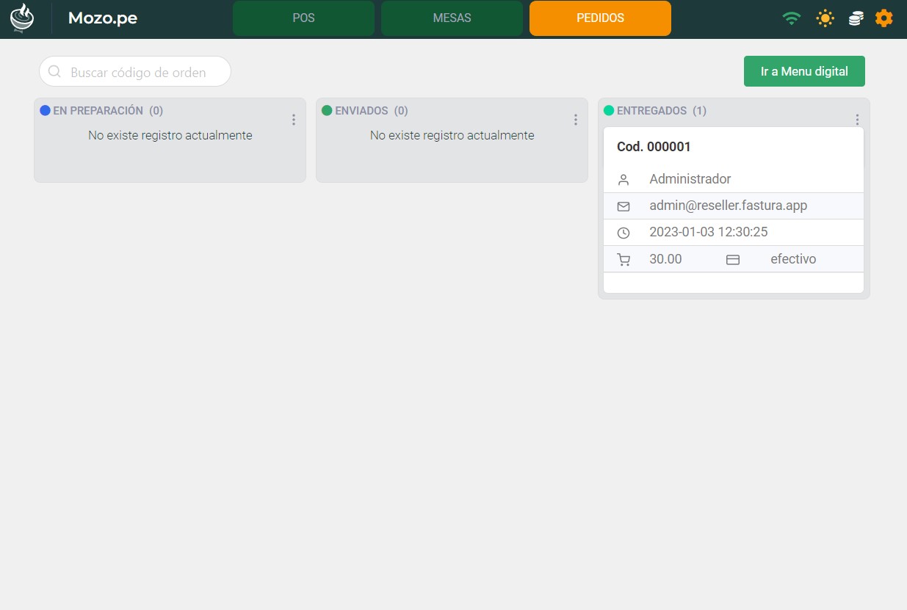The height and width of the screenshot is (610, 907).
Task: Switch to the POS tab
Action: [303, 18]
